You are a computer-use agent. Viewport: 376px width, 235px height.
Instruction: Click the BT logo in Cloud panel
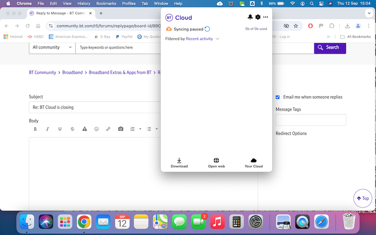[x=169, y=17]
